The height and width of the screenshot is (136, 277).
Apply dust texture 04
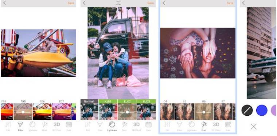[167, 112]
